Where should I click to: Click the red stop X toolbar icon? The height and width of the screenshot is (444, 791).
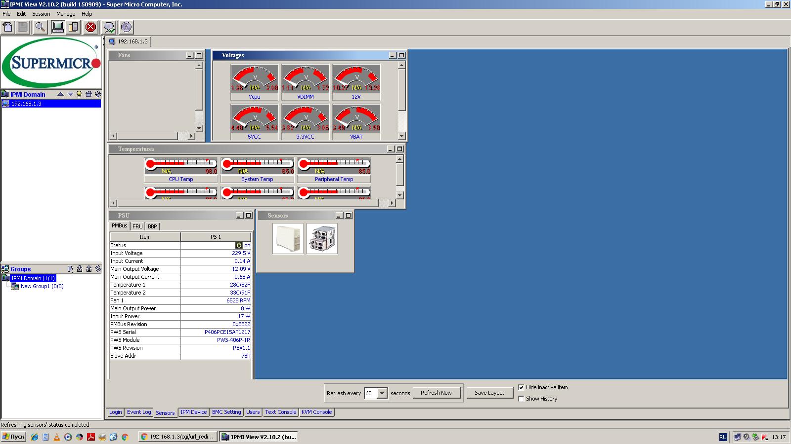click(90, 27)
